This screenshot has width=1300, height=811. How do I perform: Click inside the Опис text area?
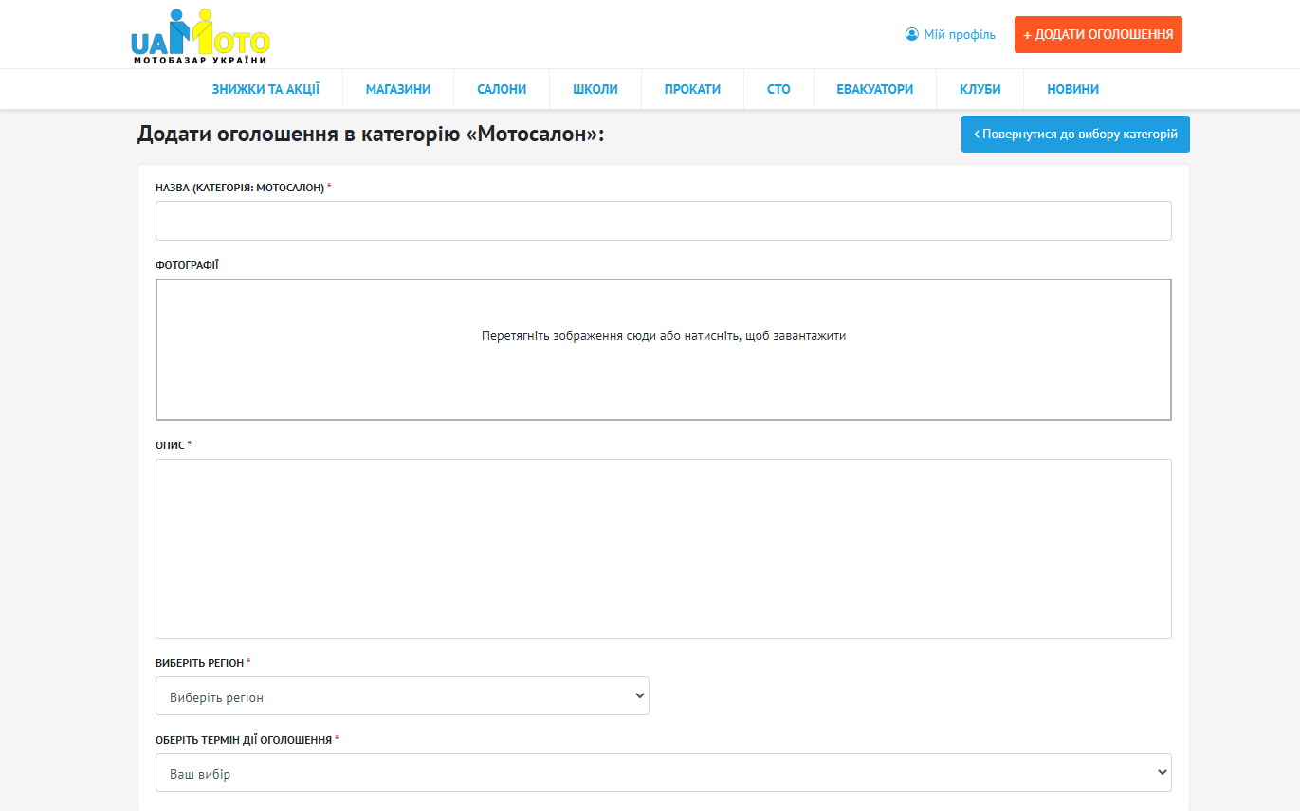coord(663,549)
